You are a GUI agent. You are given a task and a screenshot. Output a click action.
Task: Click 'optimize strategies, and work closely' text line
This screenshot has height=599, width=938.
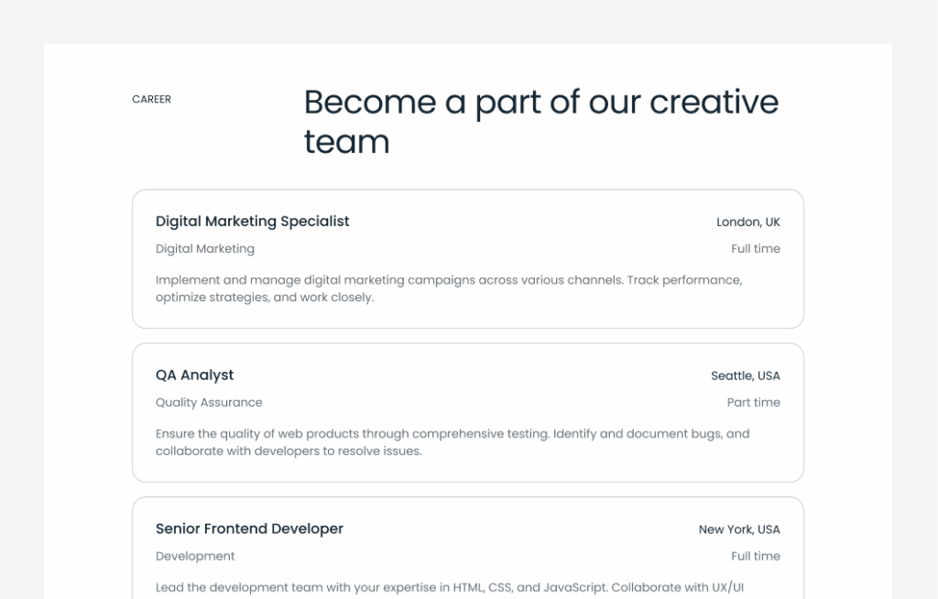click(265, 299)
